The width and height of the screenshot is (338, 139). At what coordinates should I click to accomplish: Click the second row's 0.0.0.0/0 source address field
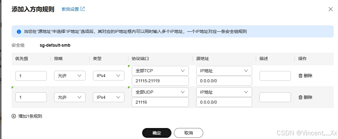point(224,102)
